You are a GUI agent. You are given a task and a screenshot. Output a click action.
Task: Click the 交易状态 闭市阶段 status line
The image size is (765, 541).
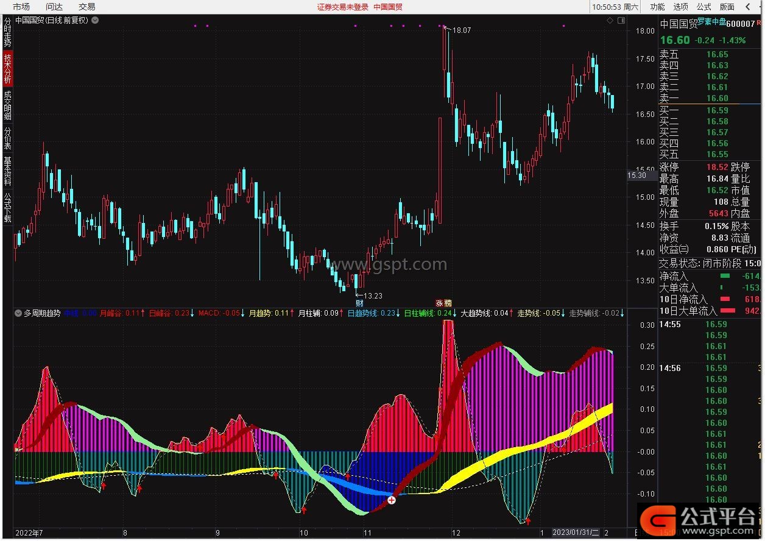pyautogui.click(x=711, y=263)
